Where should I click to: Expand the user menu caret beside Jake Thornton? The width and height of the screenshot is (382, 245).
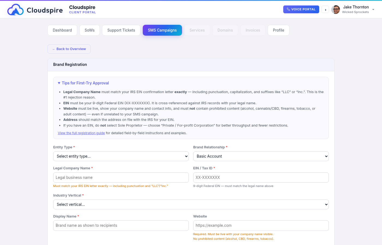click(x=373, y=10)
